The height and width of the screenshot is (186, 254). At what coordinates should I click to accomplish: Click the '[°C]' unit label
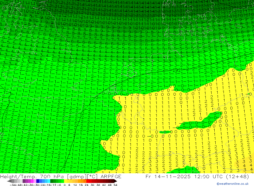tap(92, 177)
